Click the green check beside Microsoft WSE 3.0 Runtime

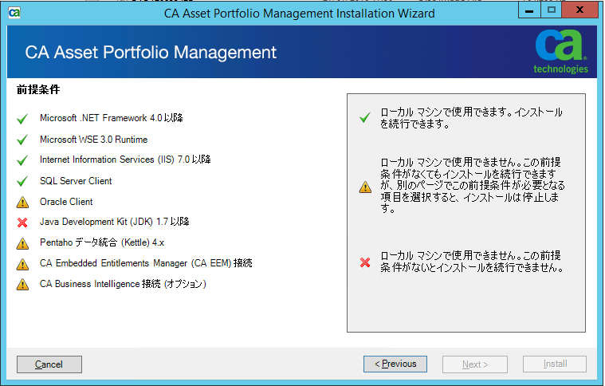pos(22,140)
